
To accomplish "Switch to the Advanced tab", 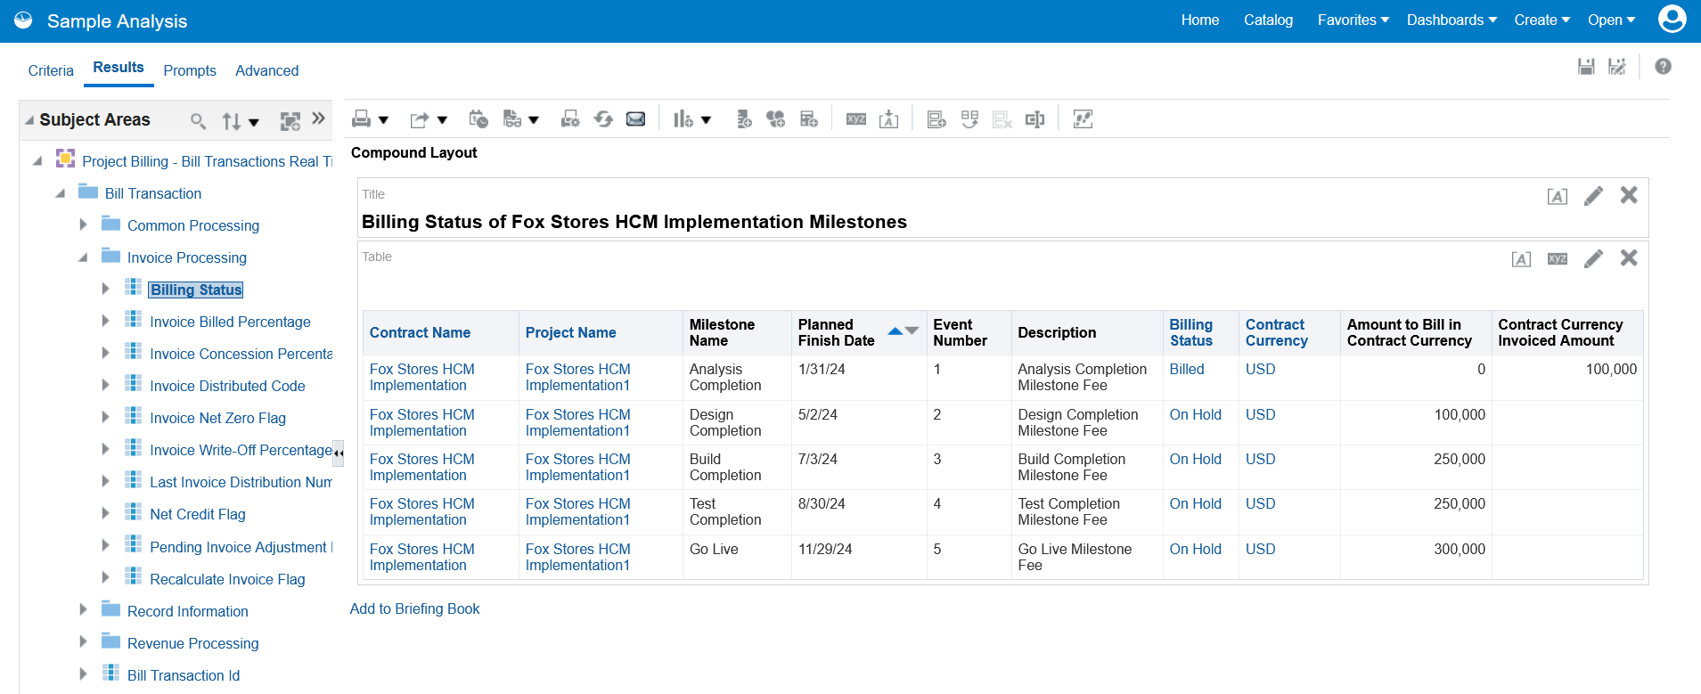I will [266, 70].
